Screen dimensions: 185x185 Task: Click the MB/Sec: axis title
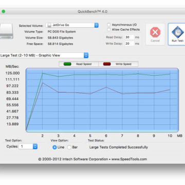[12, 67]
